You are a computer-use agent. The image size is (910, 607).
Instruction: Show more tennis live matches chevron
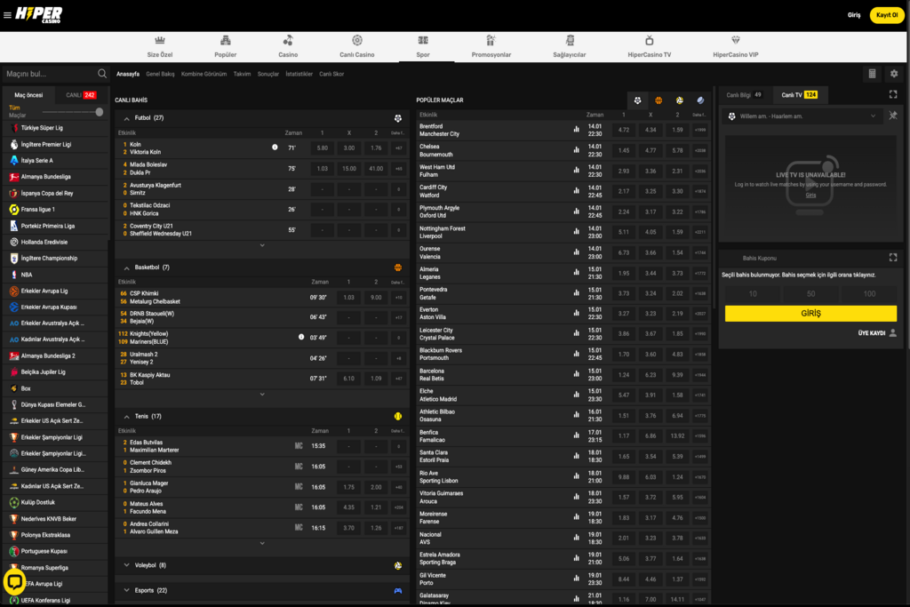click(262, 544)
